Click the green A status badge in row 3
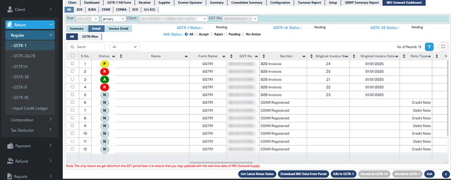This screenshot has height=180, width=451. click(x=104, y=79)
